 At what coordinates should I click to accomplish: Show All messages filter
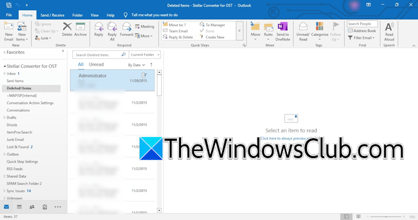coord(81,64)
